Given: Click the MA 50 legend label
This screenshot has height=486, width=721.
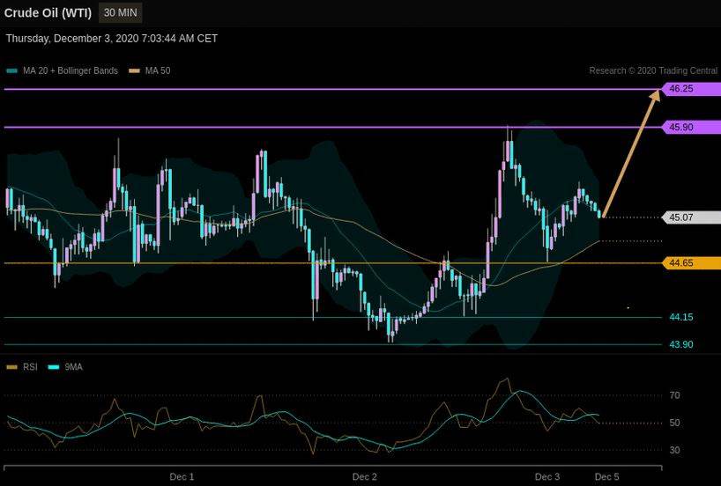Looking at the screenshot, I should coord(158,70).
